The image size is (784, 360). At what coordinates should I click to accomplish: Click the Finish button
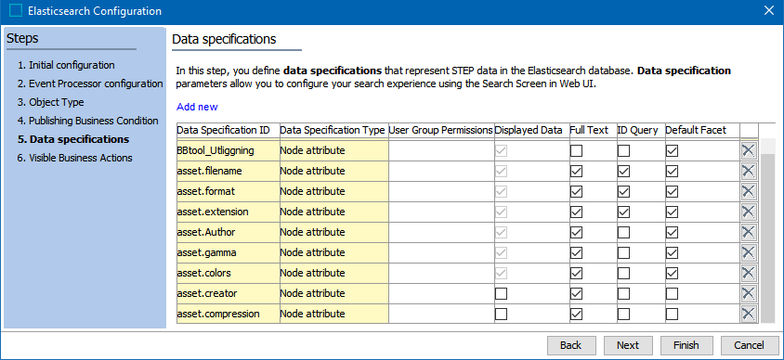coord(686,345)
